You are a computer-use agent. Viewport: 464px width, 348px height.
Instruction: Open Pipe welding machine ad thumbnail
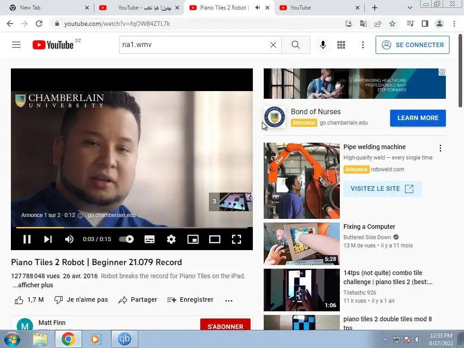(x=301, y=181)
